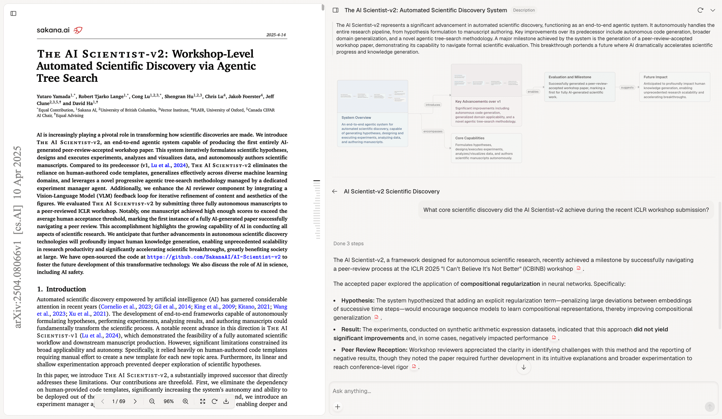Click the 'suggests' edge label
This screenshot has height=419, width=722.
click(627, 87)
